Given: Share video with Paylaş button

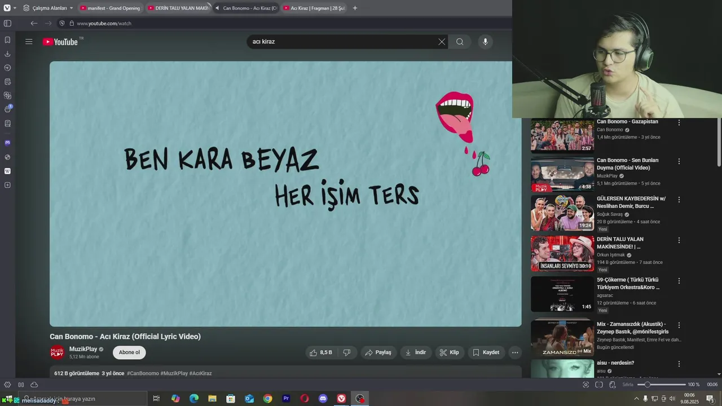Looking at the screenshot, I should [x=378, y=352].
